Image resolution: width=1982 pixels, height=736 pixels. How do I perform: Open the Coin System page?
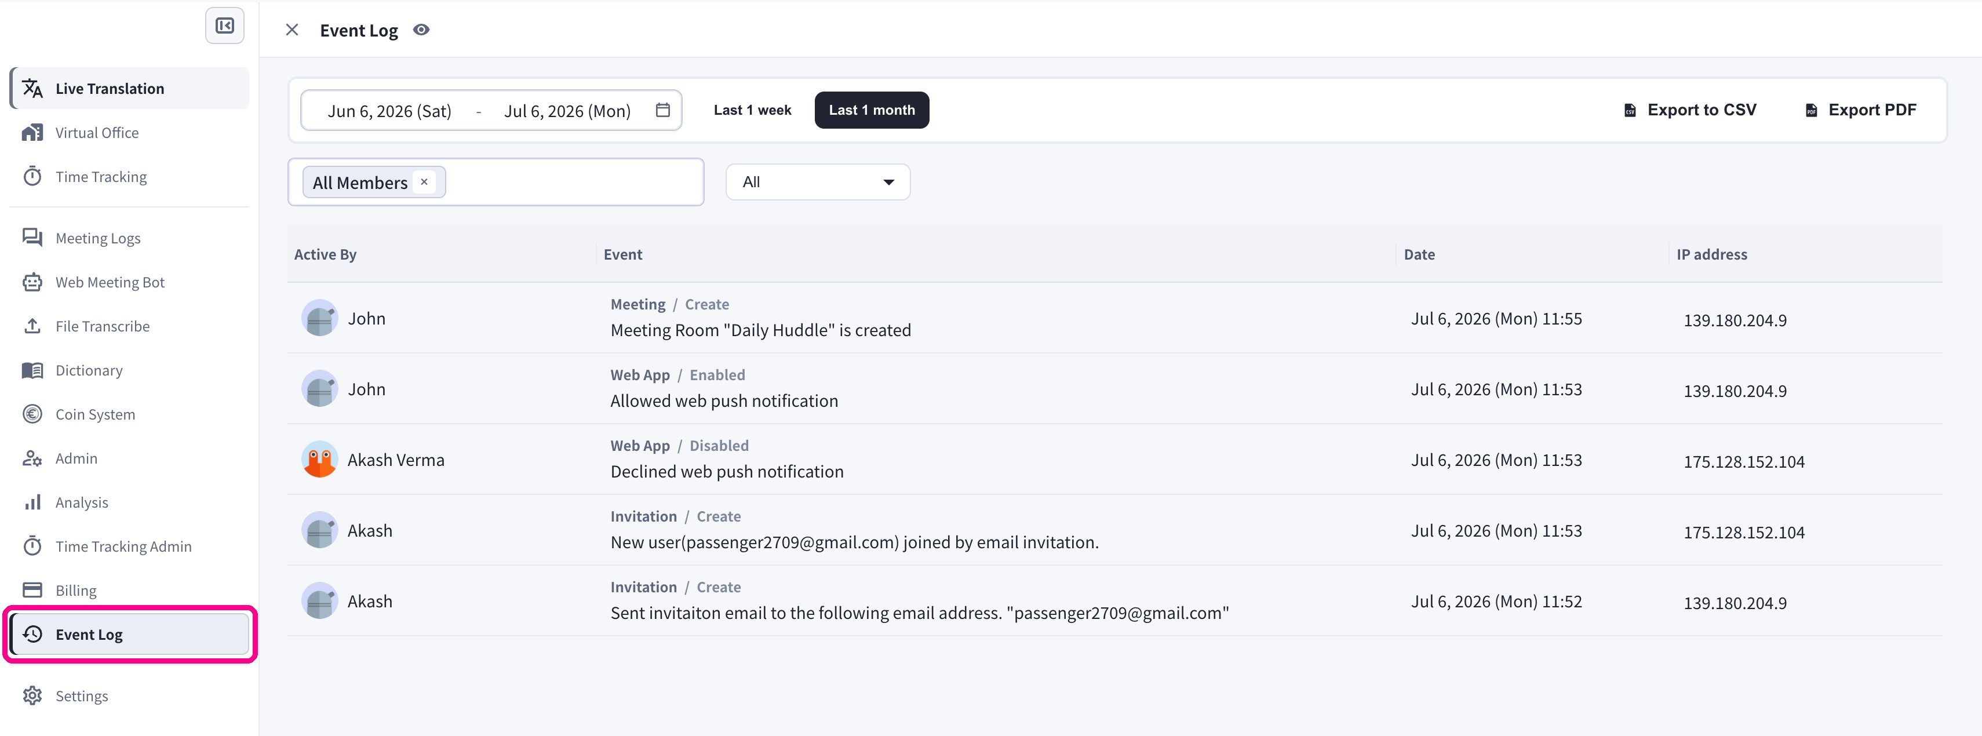tap(129, 414)
